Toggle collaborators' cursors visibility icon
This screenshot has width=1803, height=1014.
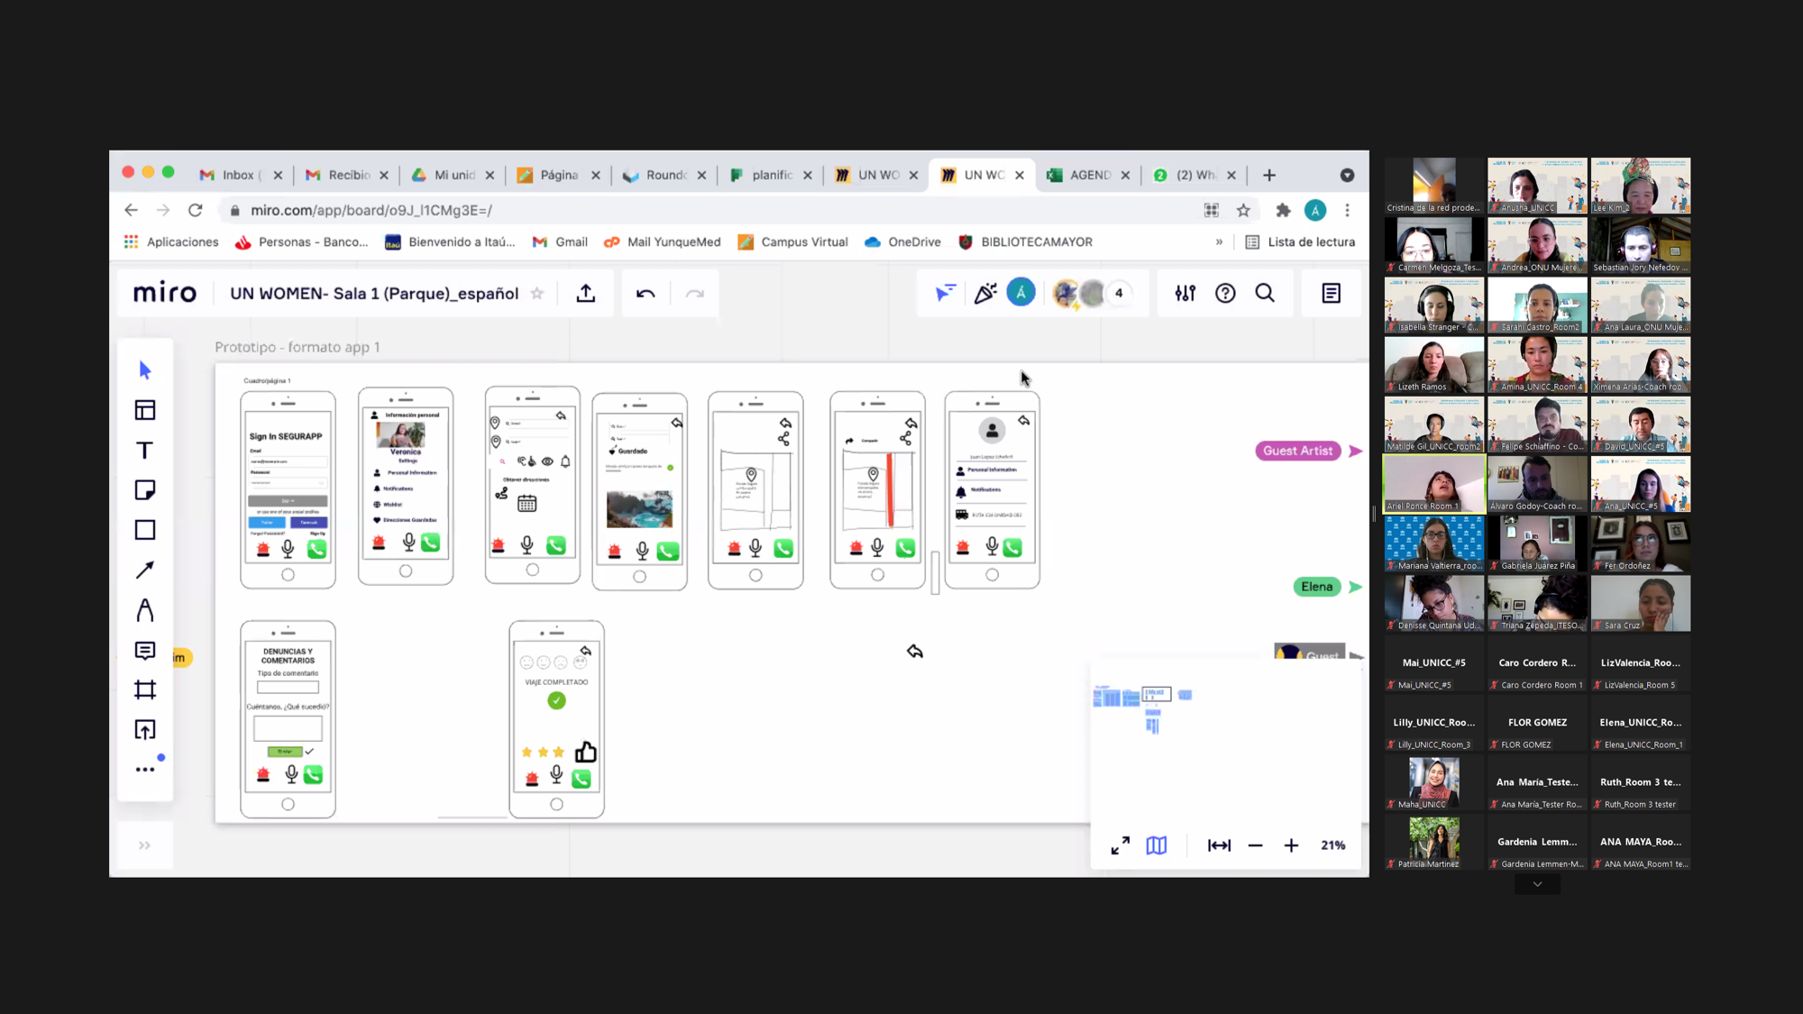[x=945, y=293]
